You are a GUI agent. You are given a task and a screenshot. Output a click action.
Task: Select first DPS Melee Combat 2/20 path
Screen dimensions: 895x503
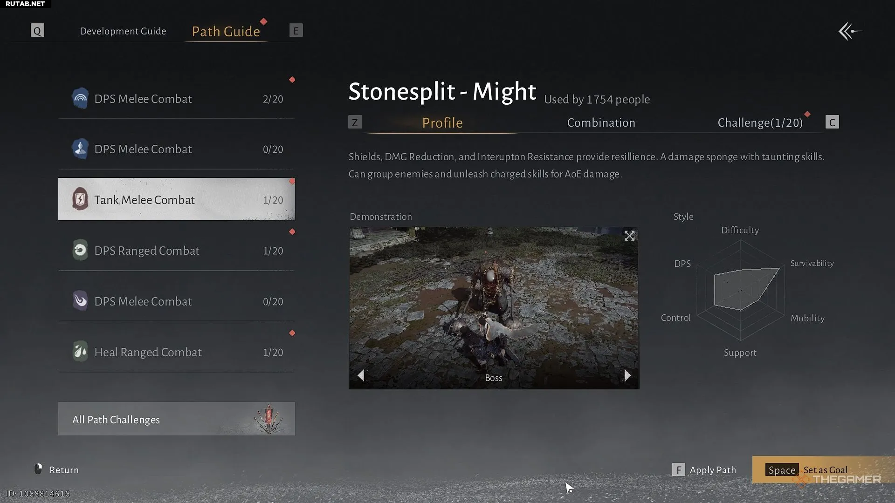(x=176, y=99)
